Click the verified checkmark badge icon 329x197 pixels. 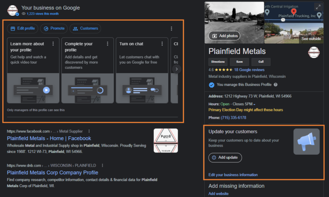pos(212,85)
